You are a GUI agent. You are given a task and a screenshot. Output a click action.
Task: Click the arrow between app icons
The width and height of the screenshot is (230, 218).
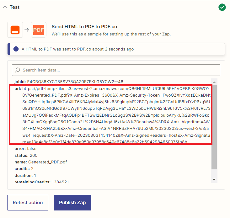27,30
